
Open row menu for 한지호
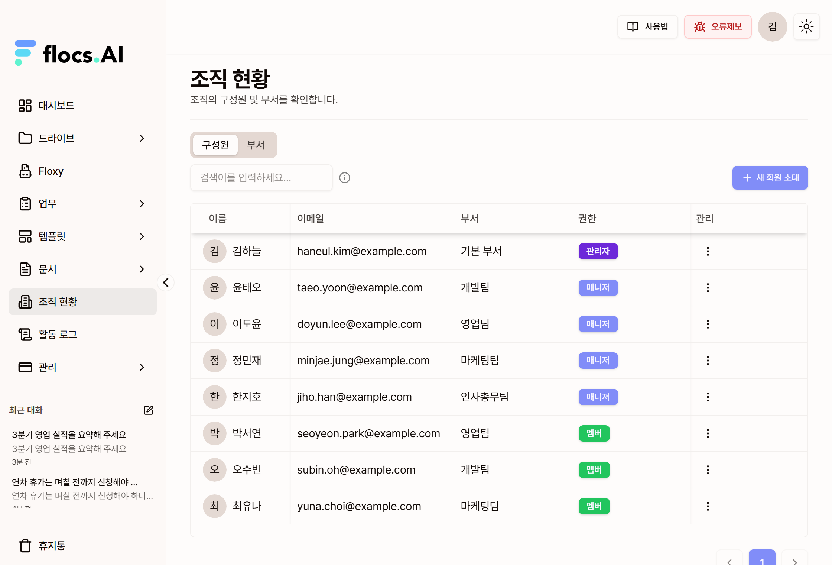coord(708,397)
